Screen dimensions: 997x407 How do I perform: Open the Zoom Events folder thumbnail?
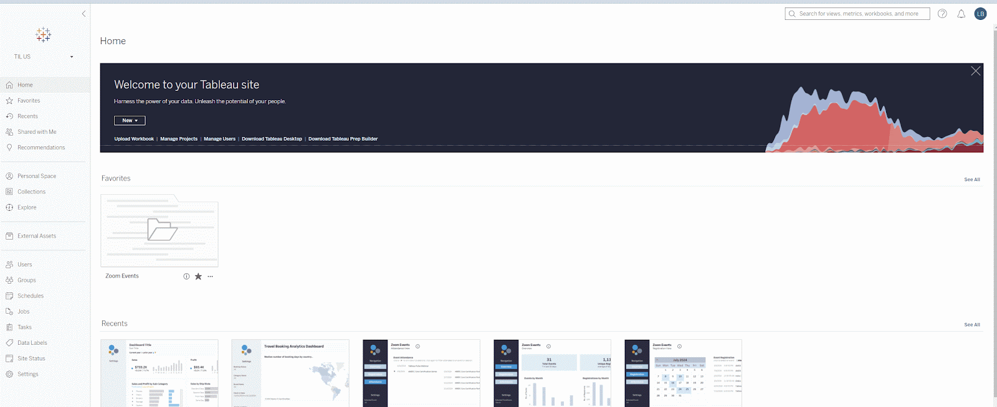click(160, 230)
